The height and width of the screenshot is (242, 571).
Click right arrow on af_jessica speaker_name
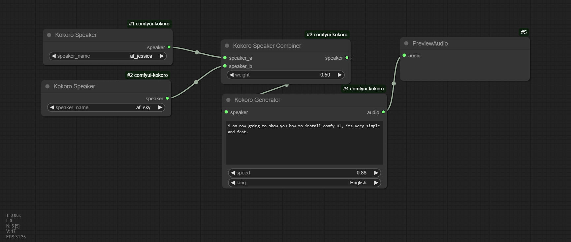coord(162,56)
